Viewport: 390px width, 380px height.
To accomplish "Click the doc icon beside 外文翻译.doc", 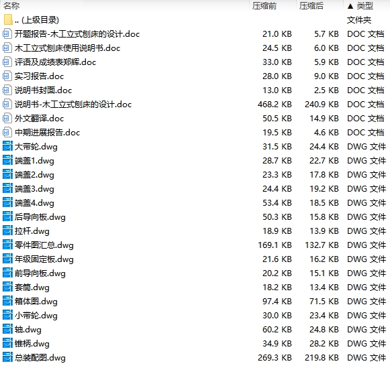I will coord(7,118).
